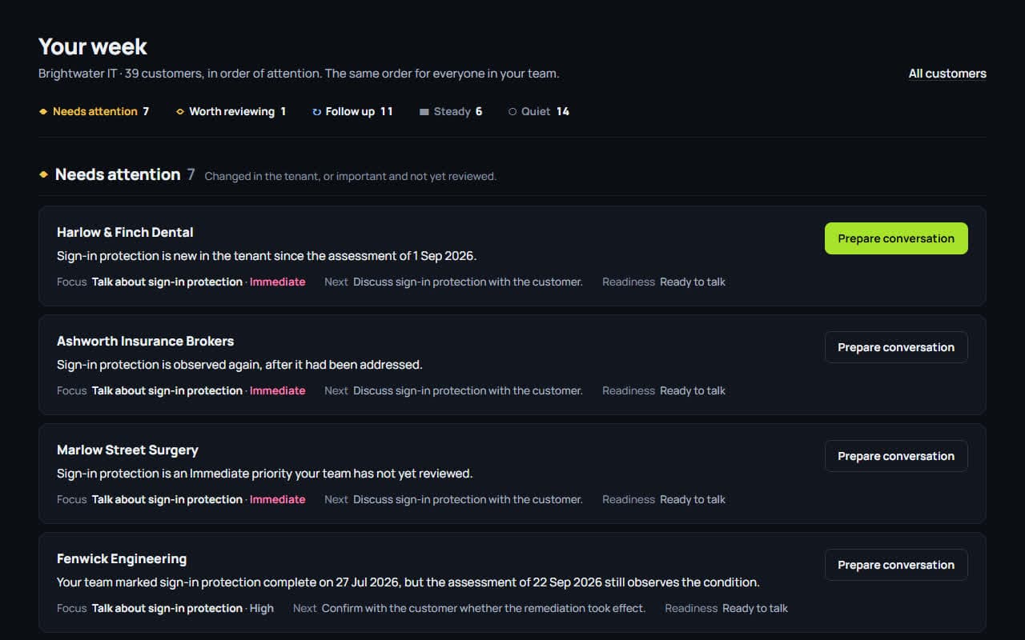Switch to the Follow up 11 filter

(352, 112)
